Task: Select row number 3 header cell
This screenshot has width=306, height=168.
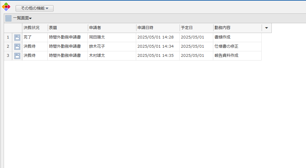Action: pyautogui.click(x=8, y=56)
